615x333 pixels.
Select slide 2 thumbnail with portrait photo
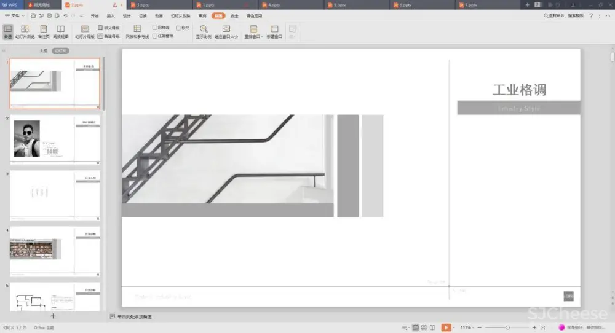coord(55,139)
